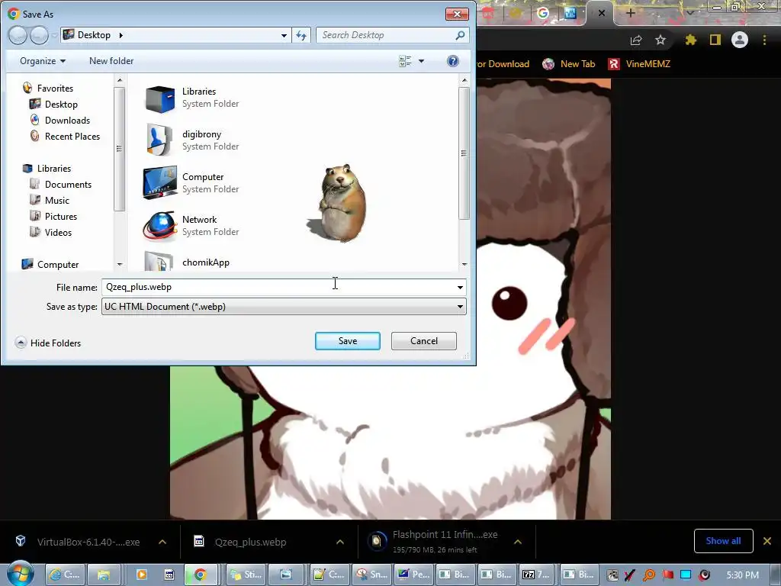Change view using the view layout icon
Screen dimensions: 781x586
(x=406, y=61)
